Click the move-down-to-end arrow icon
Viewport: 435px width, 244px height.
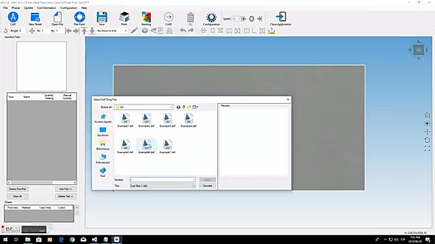[x=92, y=30]
